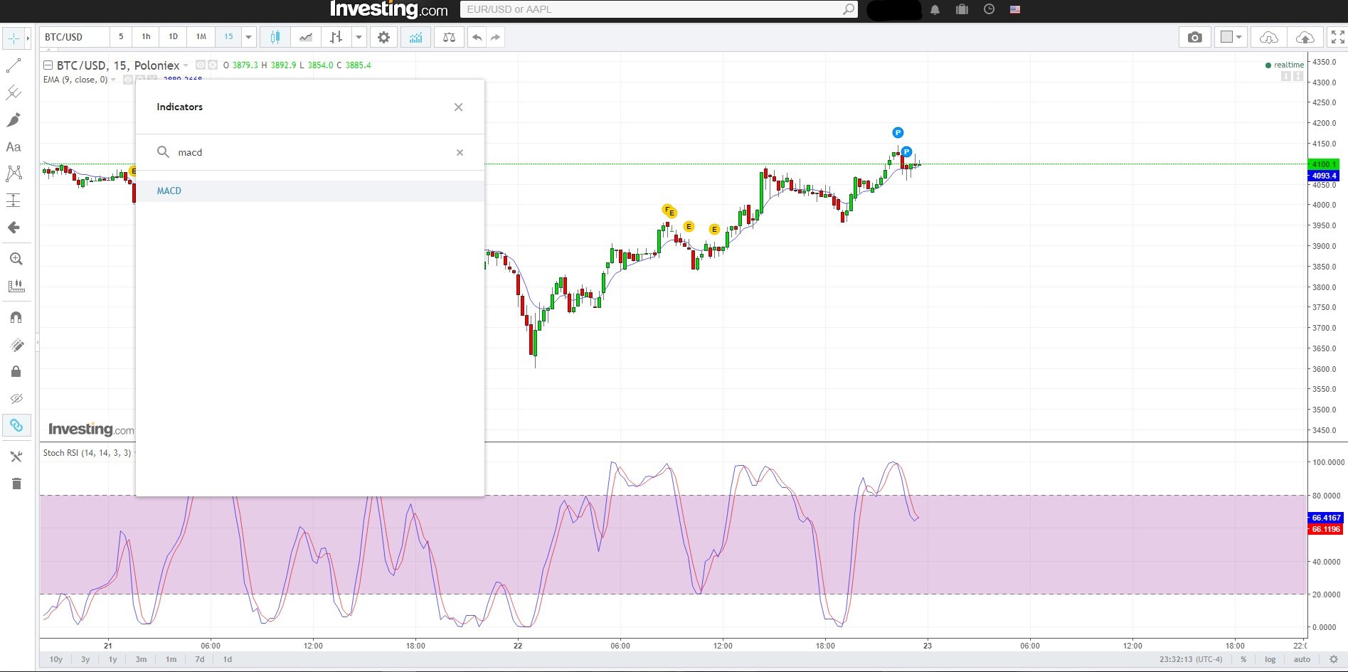This screenshot has height=672, width=1348.
Task: Open the BTC/USD, 15, Poloniex legend dropdown
Action: (186, 65)
